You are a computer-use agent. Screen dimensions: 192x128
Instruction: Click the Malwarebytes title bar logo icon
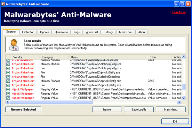click(3, 4)
